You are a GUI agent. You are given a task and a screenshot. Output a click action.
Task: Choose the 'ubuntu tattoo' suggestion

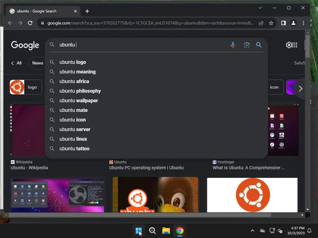[156, 149]
